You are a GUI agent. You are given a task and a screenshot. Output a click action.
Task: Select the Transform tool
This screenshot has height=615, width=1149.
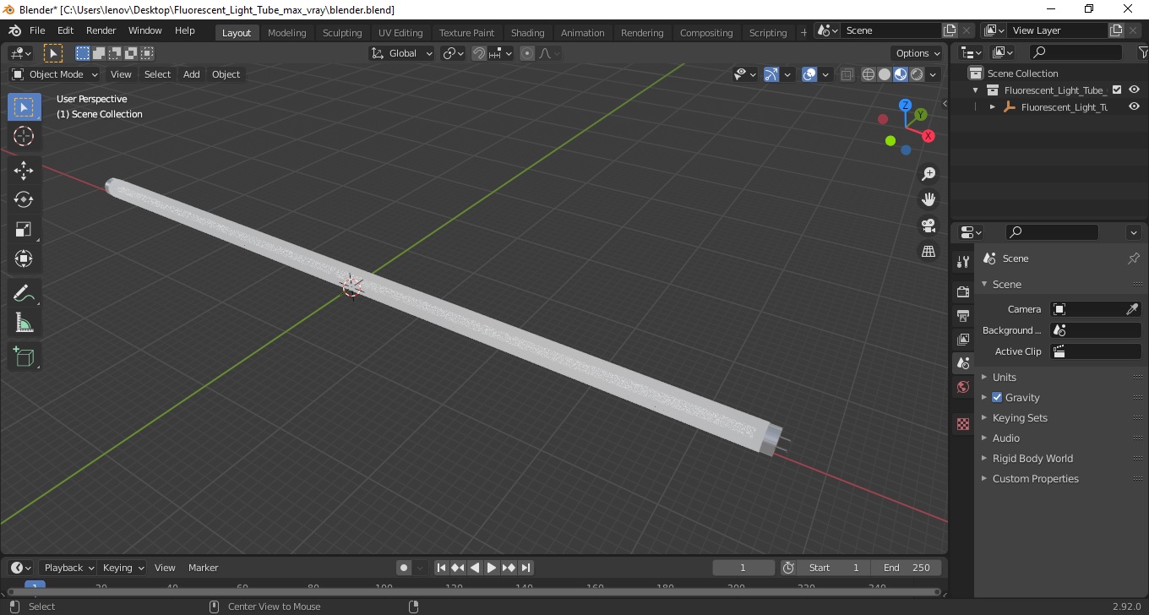point(24,259)
